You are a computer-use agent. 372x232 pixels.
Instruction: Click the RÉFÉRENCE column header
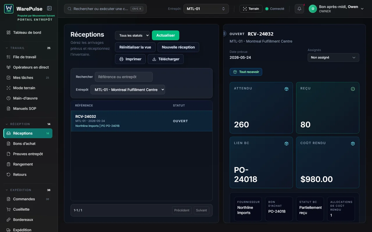pos(84,106)
